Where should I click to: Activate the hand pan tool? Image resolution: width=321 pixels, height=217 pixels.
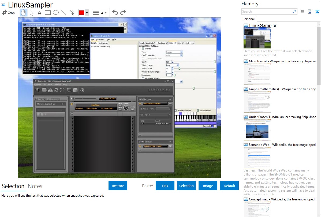[23, 13]
